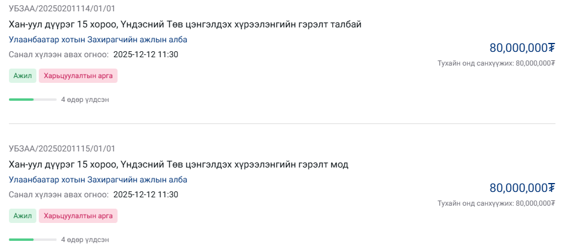Image resolution: width=568 pixels, height=248 pixels.
Task: Click Улаанбаатар хотын Захирагчийн ажлын алба in second listing
Action: [98, 179]
